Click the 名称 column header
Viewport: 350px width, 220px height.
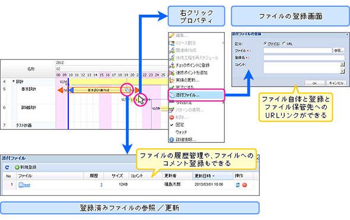[x=31, y=69]
